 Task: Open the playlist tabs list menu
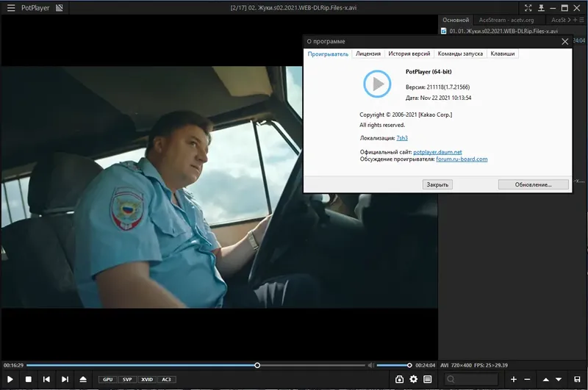coord(581,20)
